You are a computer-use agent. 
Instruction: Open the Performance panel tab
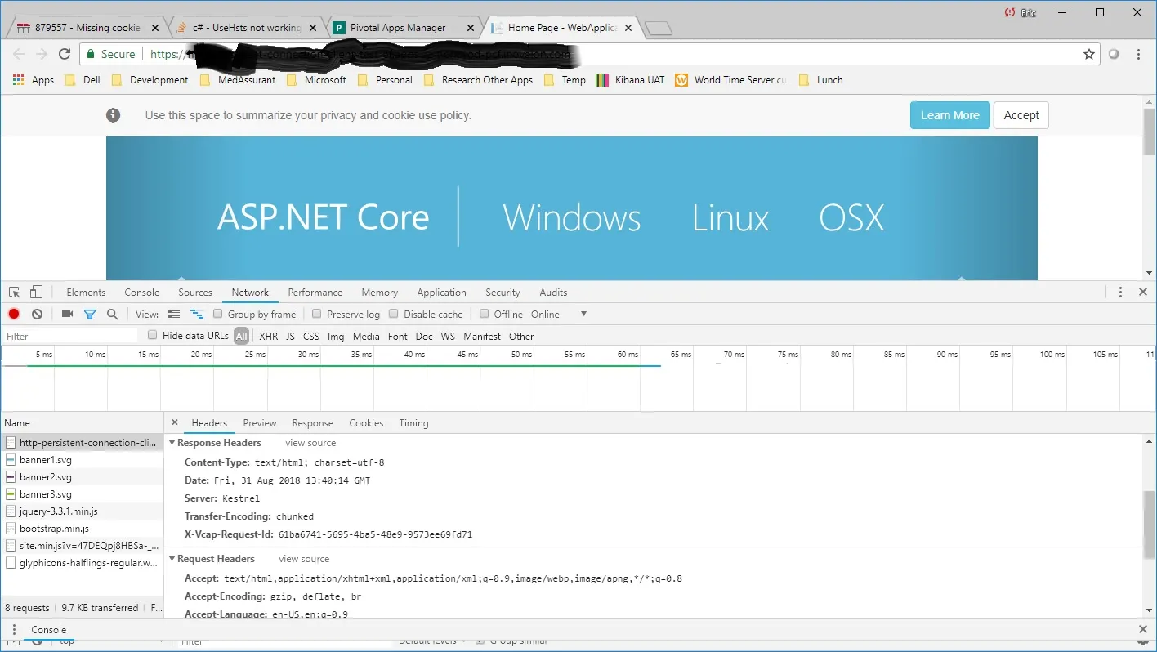tap(315, 293)
